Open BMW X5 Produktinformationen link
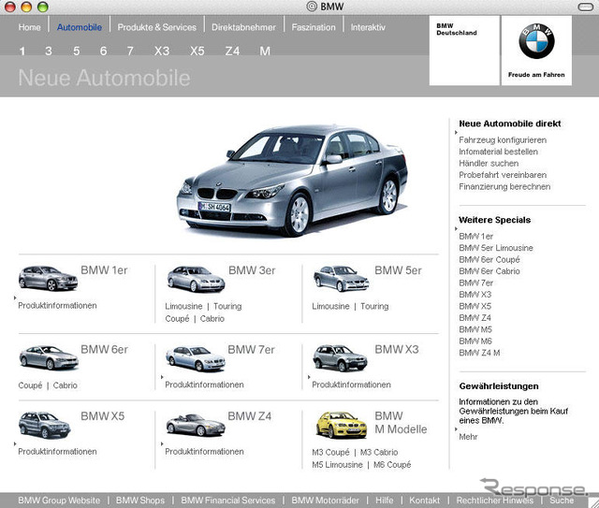This screenshot has height=508, width=599. tap(57, 452)
